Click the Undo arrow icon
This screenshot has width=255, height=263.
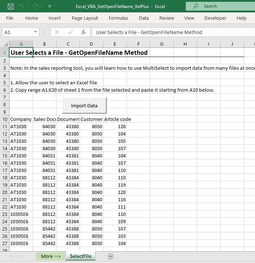(x=21, y=6)
